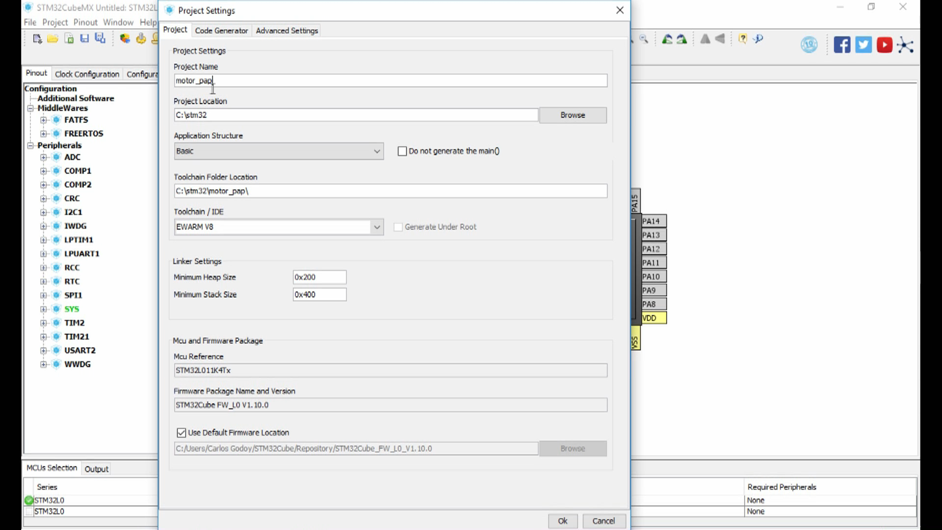
Task: Toggle the Generate Under Root checkbox
Action: 398,227
